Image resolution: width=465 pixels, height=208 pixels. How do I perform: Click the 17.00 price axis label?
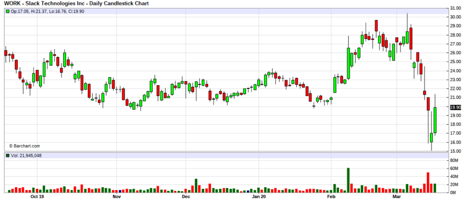[455, 133]
